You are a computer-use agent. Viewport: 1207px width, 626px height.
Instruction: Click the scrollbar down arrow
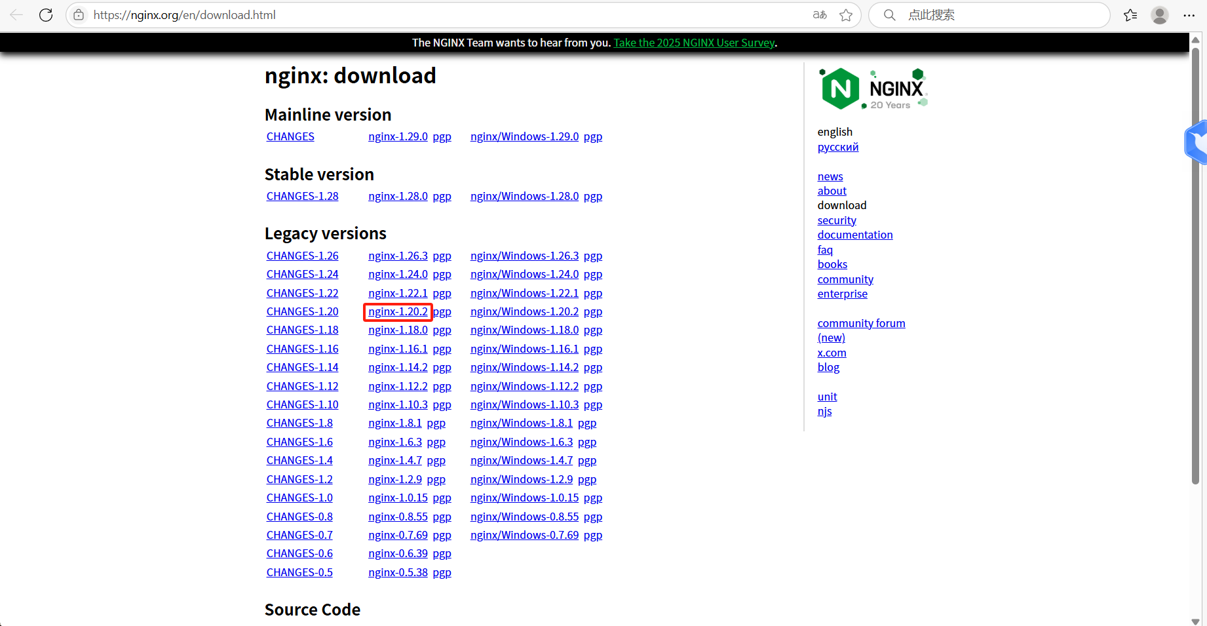[x=1196, y=621]
